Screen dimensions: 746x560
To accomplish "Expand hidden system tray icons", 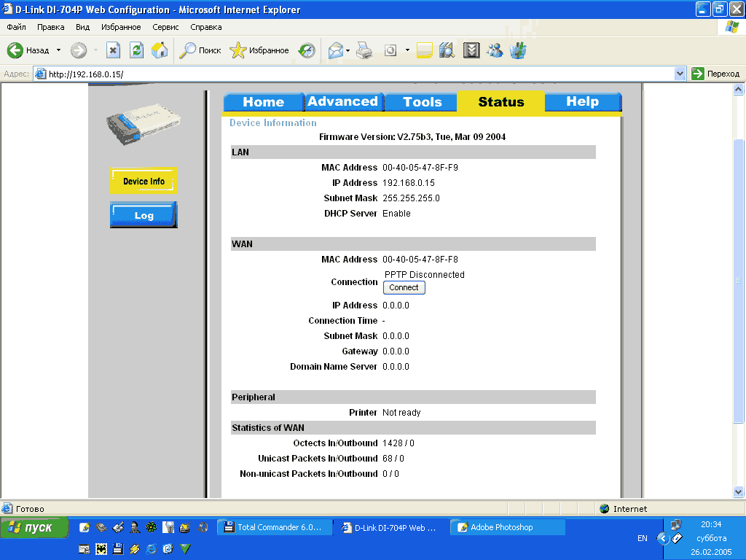I will click(662, 539).
